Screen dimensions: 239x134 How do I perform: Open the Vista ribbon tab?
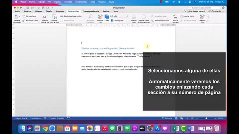coord(116,12)
